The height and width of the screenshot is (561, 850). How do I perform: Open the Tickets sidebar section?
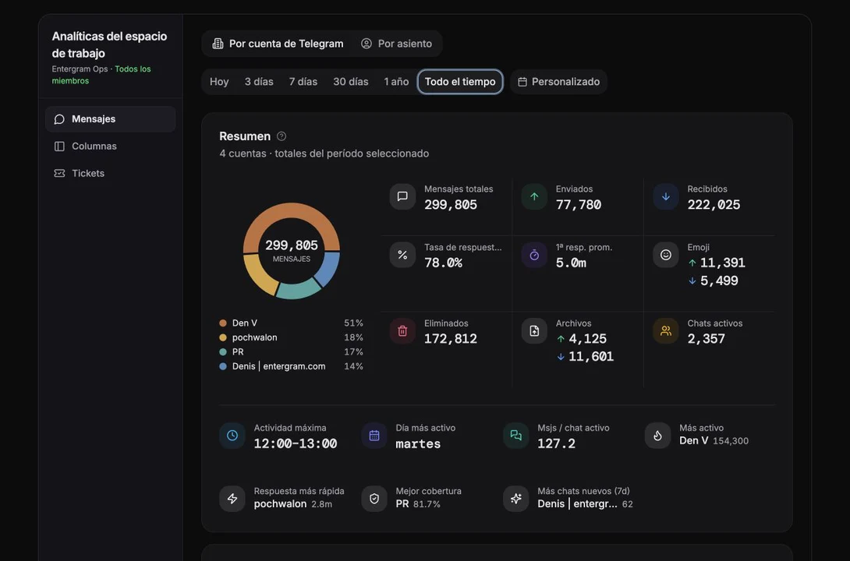coord(110,173)
